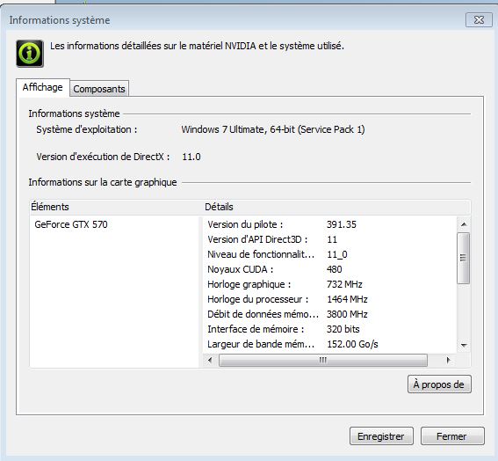Click the details list scroll up arrow

[464, 224]
